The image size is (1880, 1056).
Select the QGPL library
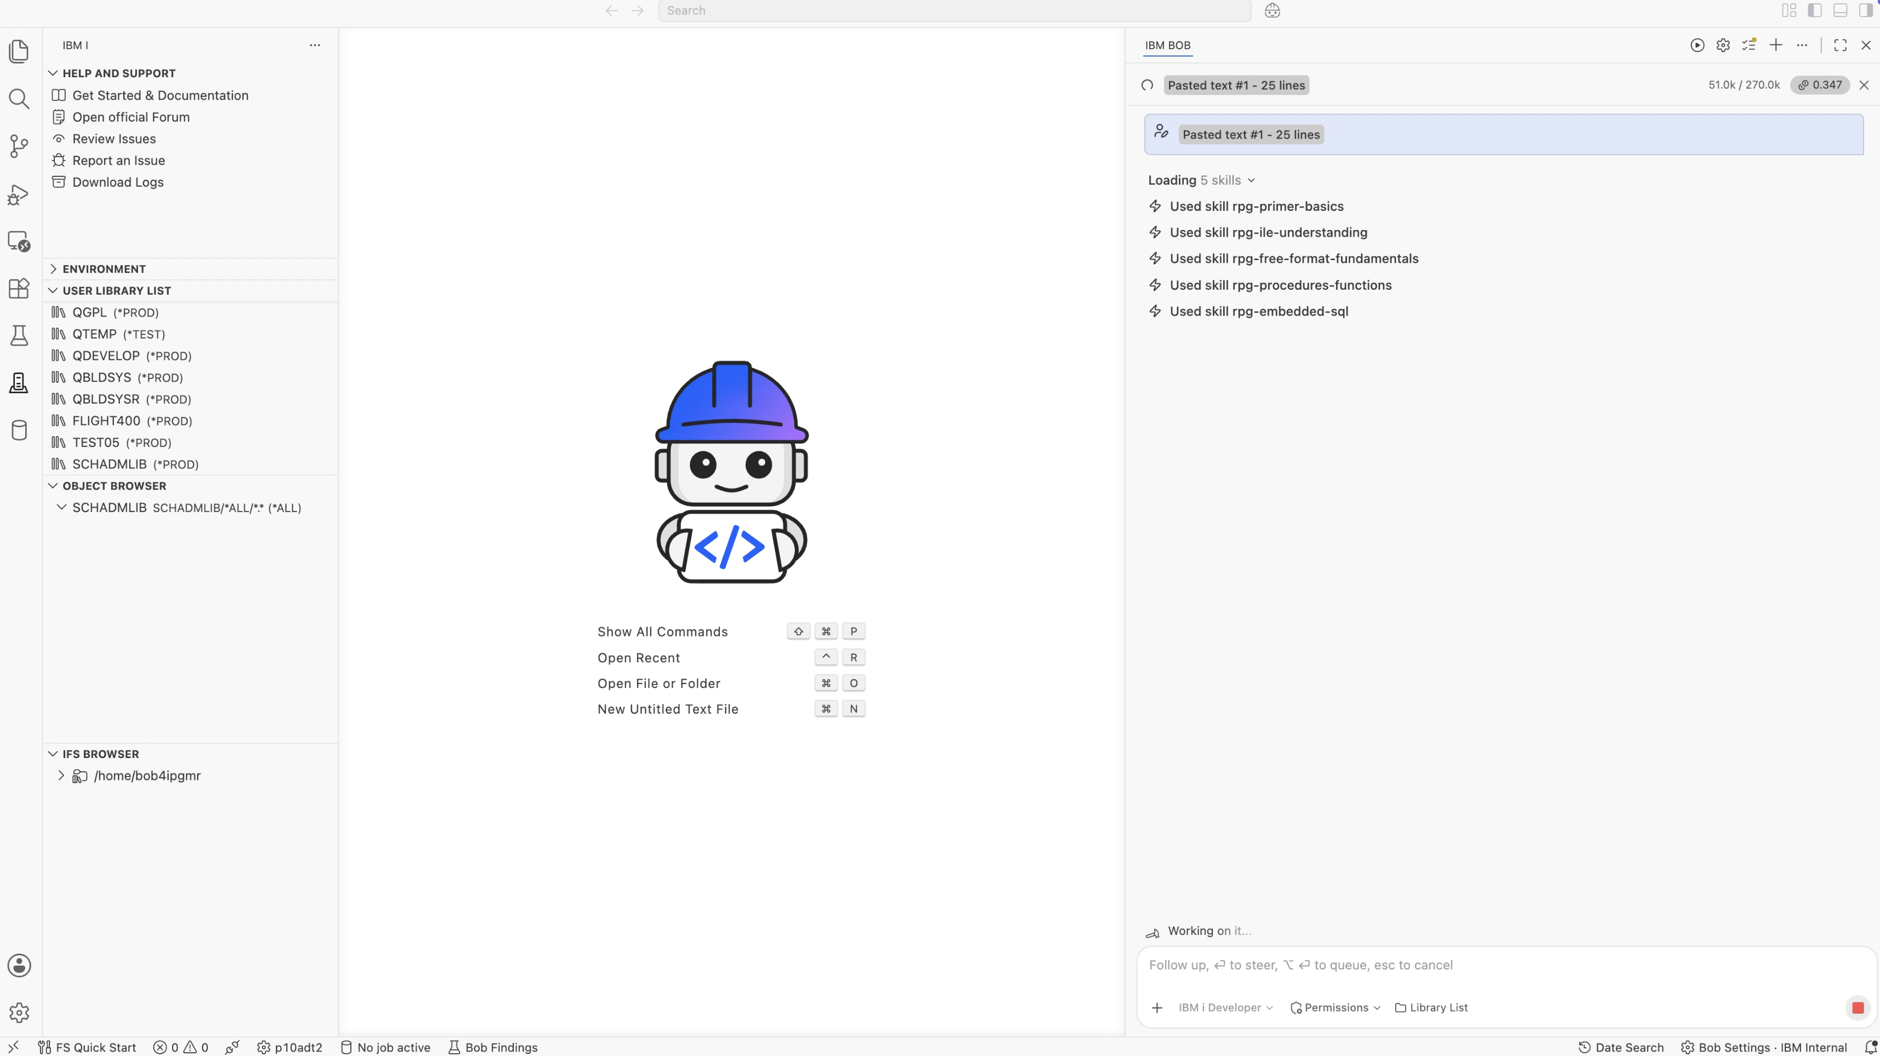[x=190, y=312]
